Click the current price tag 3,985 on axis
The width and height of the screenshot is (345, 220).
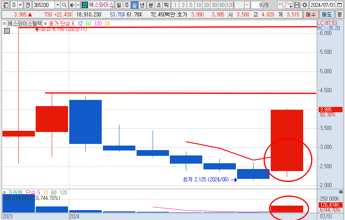(x=331, y=109)
